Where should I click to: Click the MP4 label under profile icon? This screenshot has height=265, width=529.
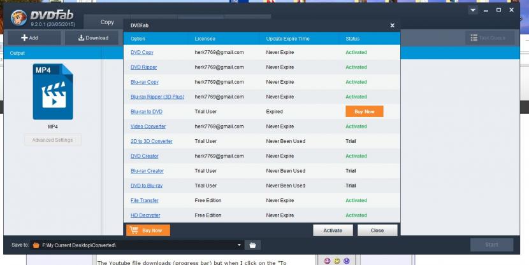(53, 127)
